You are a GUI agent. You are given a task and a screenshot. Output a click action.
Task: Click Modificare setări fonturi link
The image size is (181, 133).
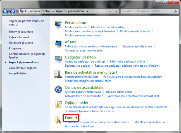[150, 122]
